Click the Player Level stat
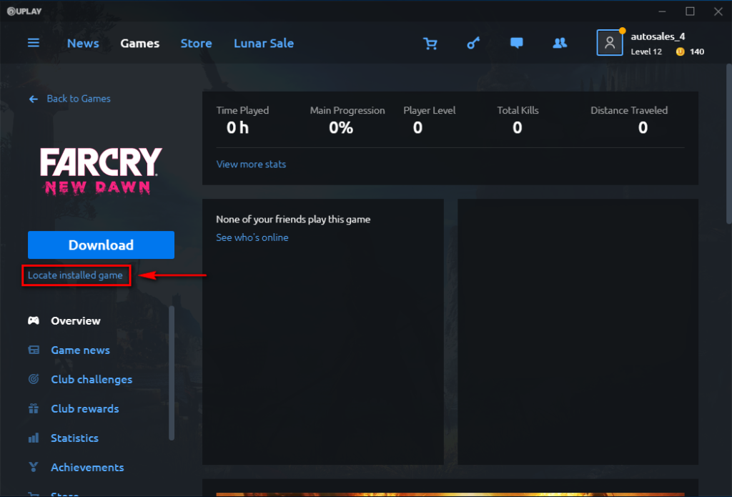The image size is (732, 497). pos(429,119)
